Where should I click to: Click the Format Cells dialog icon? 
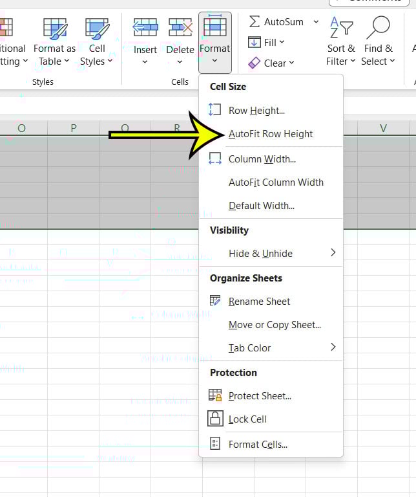coord(215,444)
